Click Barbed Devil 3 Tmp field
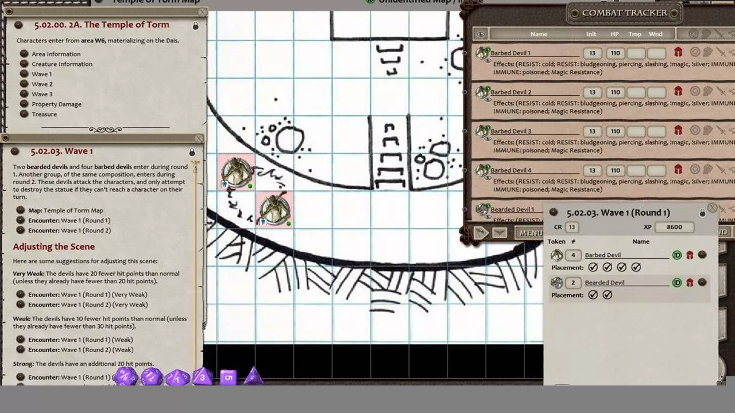The height and width of the screenshot is (413, 735). pos(635,131)
